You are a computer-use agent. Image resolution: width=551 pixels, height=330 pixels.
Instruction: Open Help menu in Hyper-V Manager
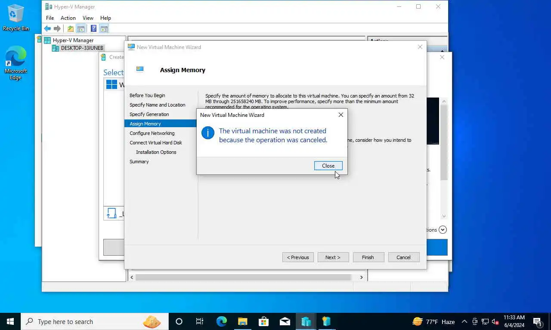[x=105, y=18]
